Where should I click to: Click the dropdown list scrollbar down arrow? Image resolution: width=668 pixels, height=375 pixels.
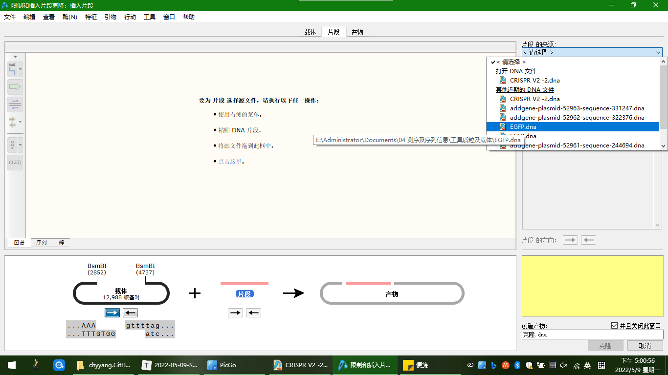click(x=664, y=146)
